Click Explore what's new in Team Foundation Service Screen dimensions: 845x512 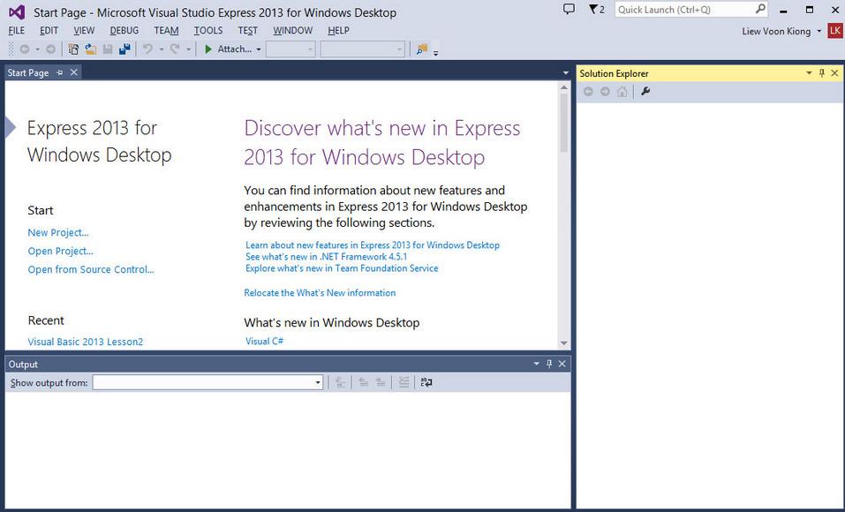point(342,268)
